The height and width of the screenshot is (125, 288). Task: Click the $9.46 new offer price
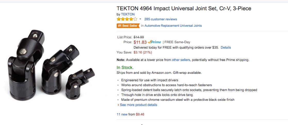click(140, 114)
